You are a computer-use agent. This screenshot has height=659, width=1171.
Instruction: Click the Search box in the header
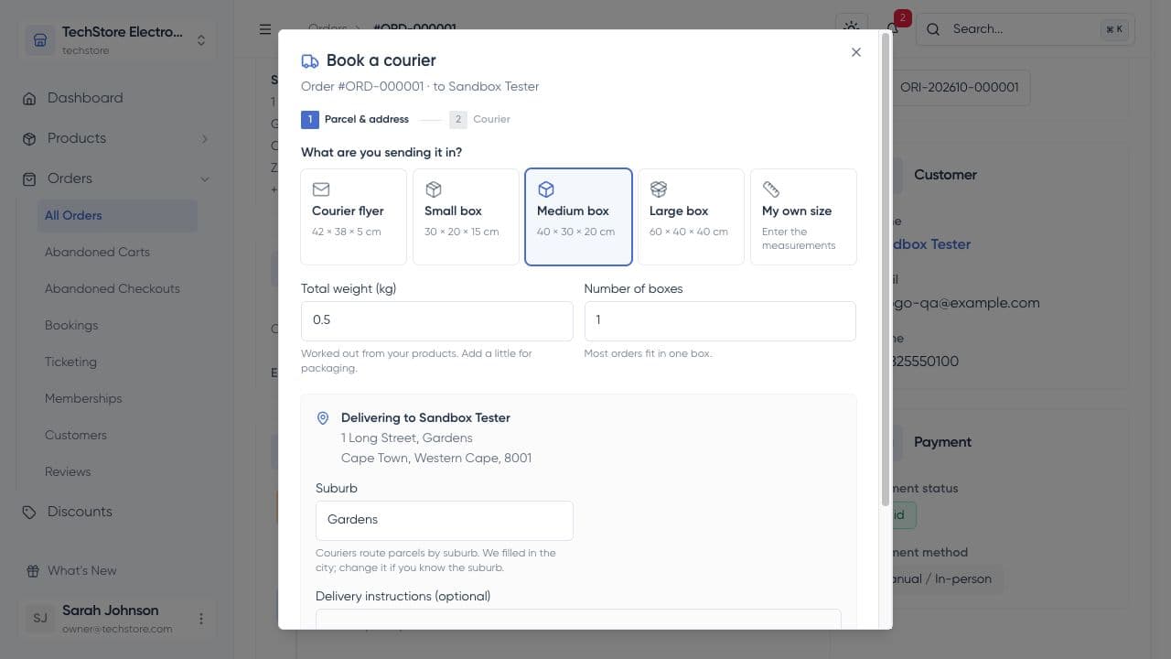click(x=1025, y=29)
